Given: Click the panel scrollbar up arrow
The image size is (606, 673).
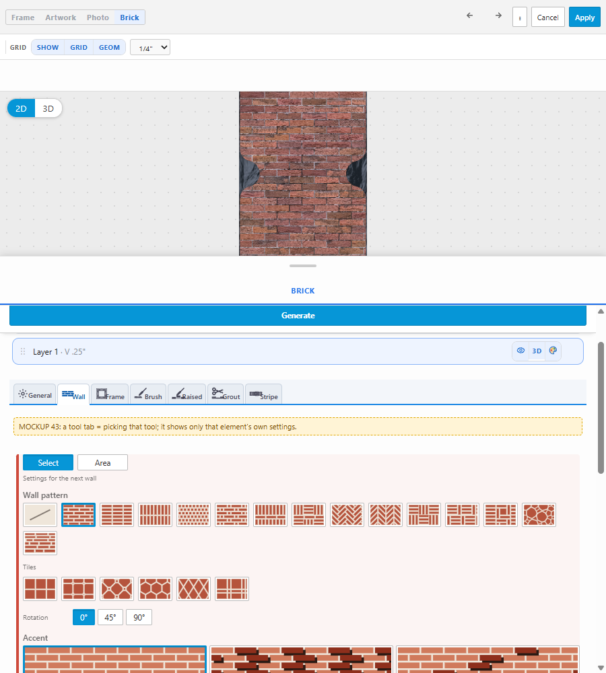Looking at the screenshot, I should pos(601,311).
